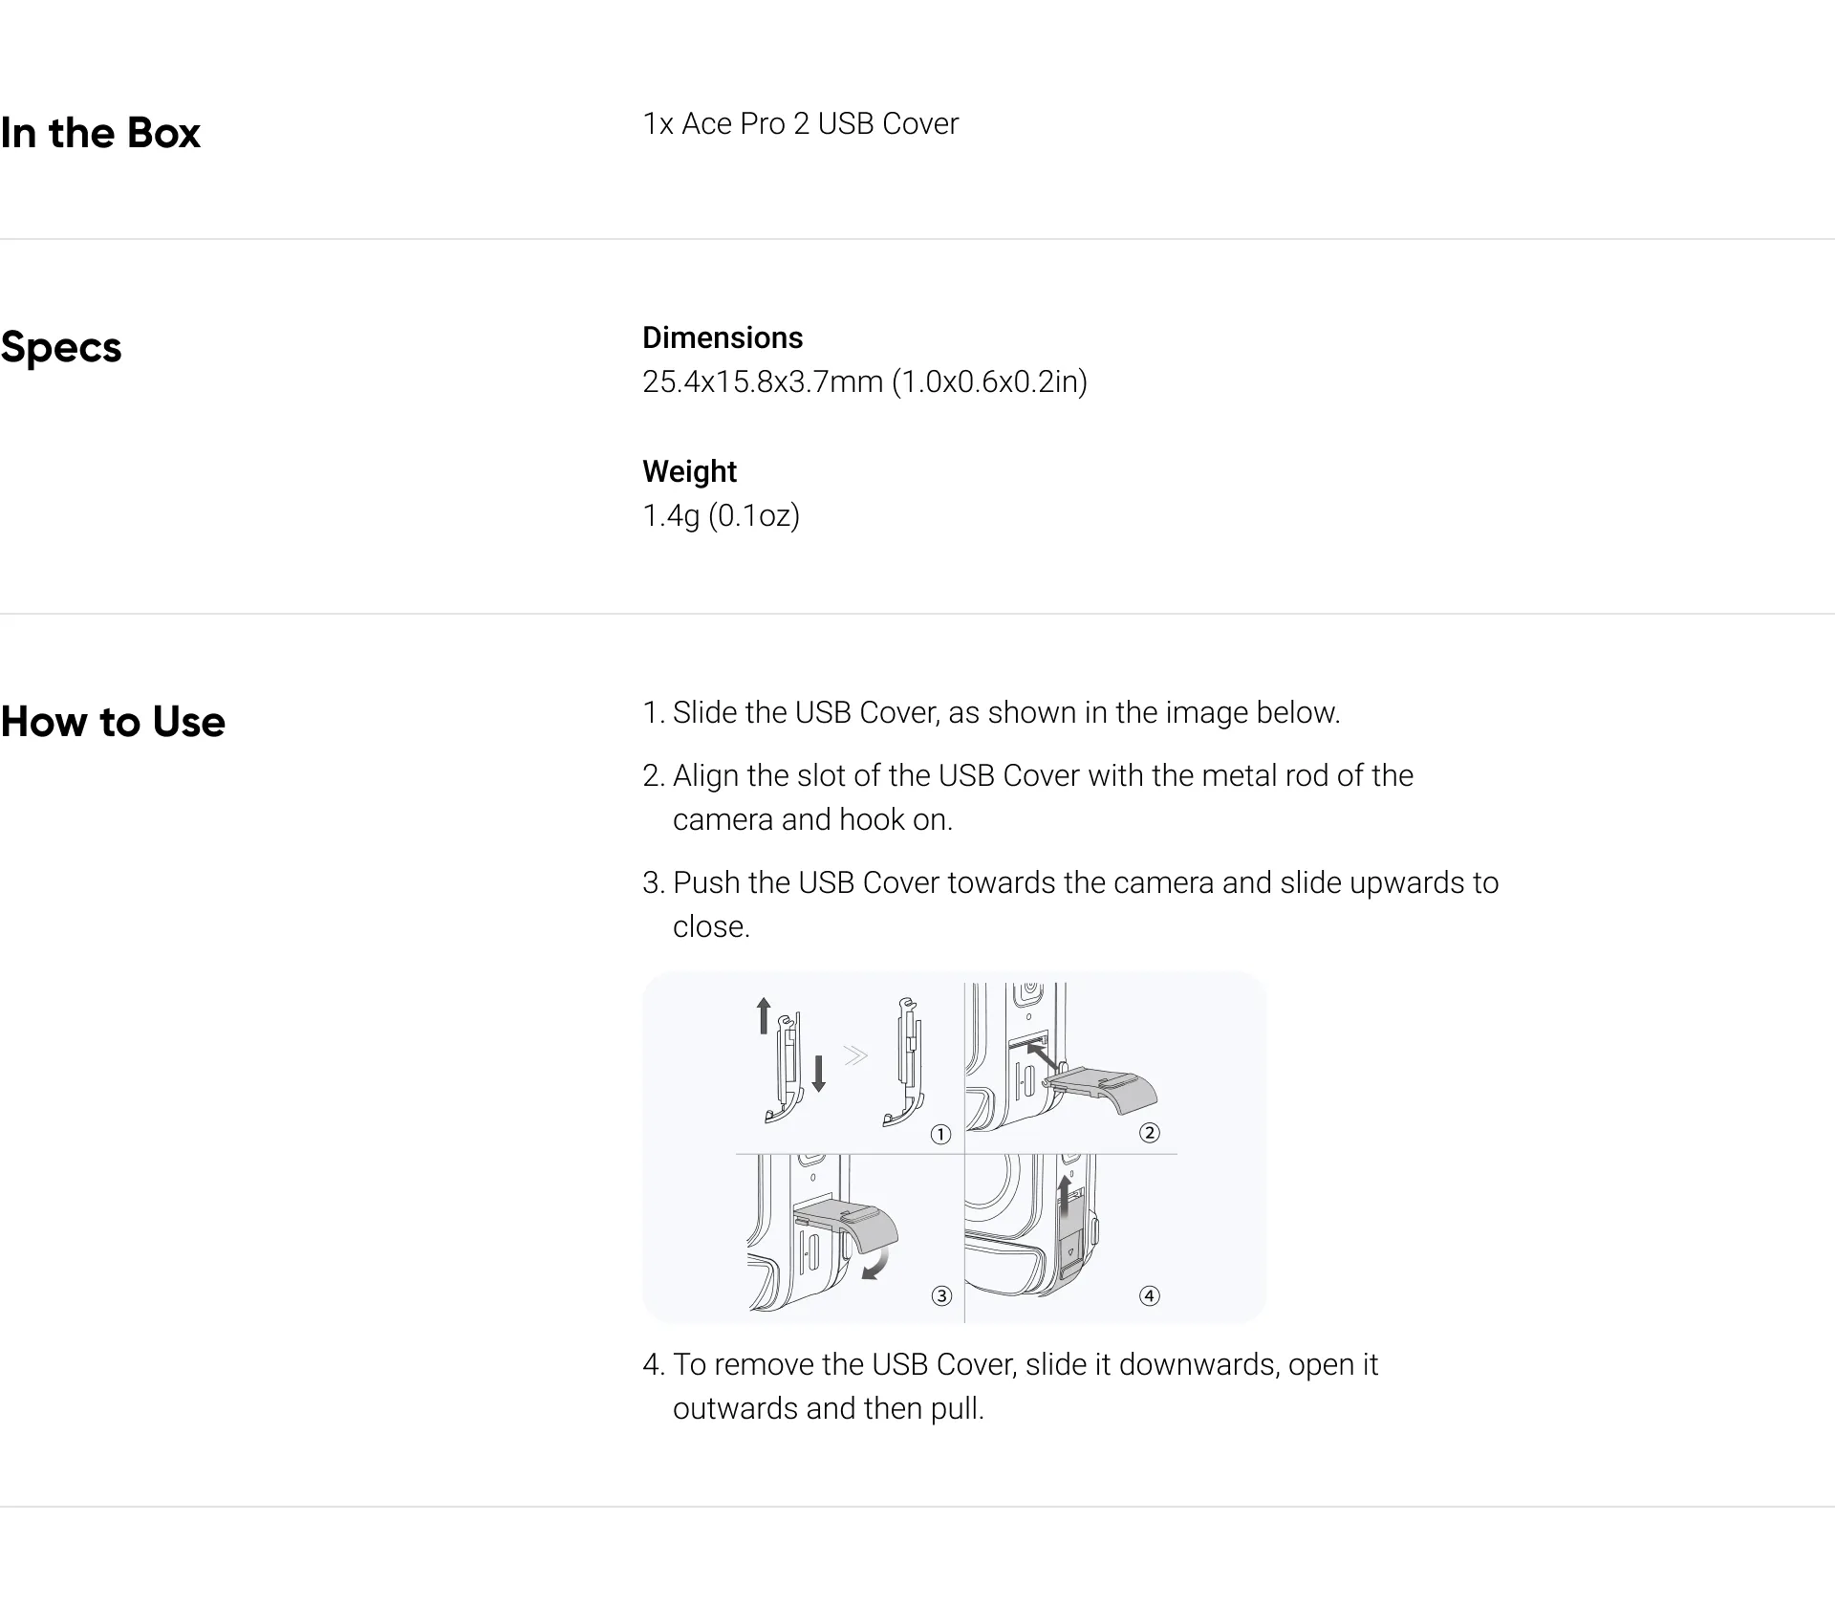Image resolution: width=1835 pixels, height=1608 pixels.
Task: Click the circled number 2 in the diagram
Action: [1150, 1133]
